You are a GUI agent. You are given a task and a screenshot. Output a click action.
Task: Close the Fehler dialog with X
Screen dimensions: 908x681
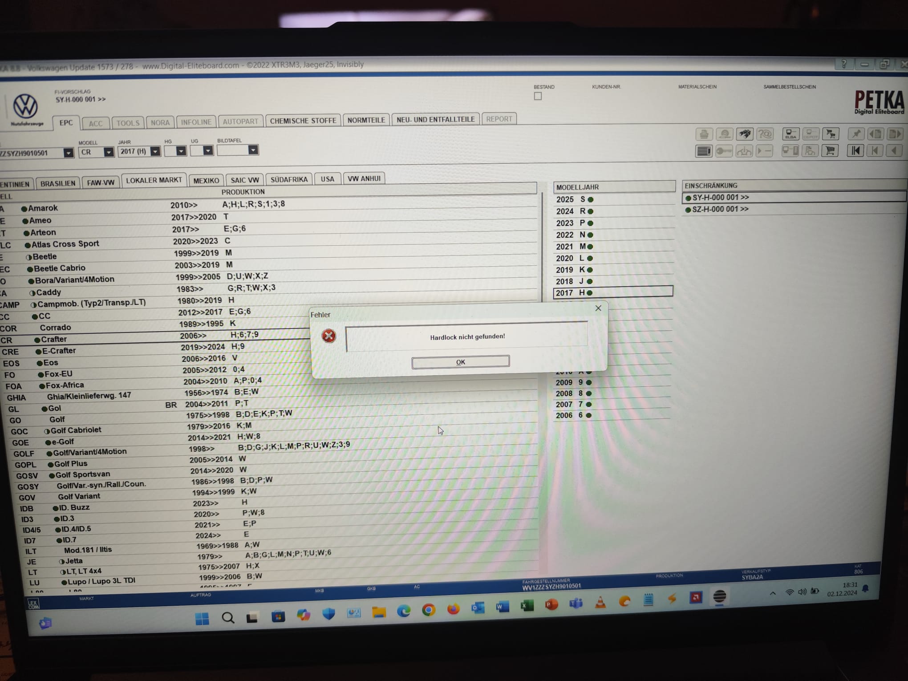pyautogui.click(x=598, y=308)
